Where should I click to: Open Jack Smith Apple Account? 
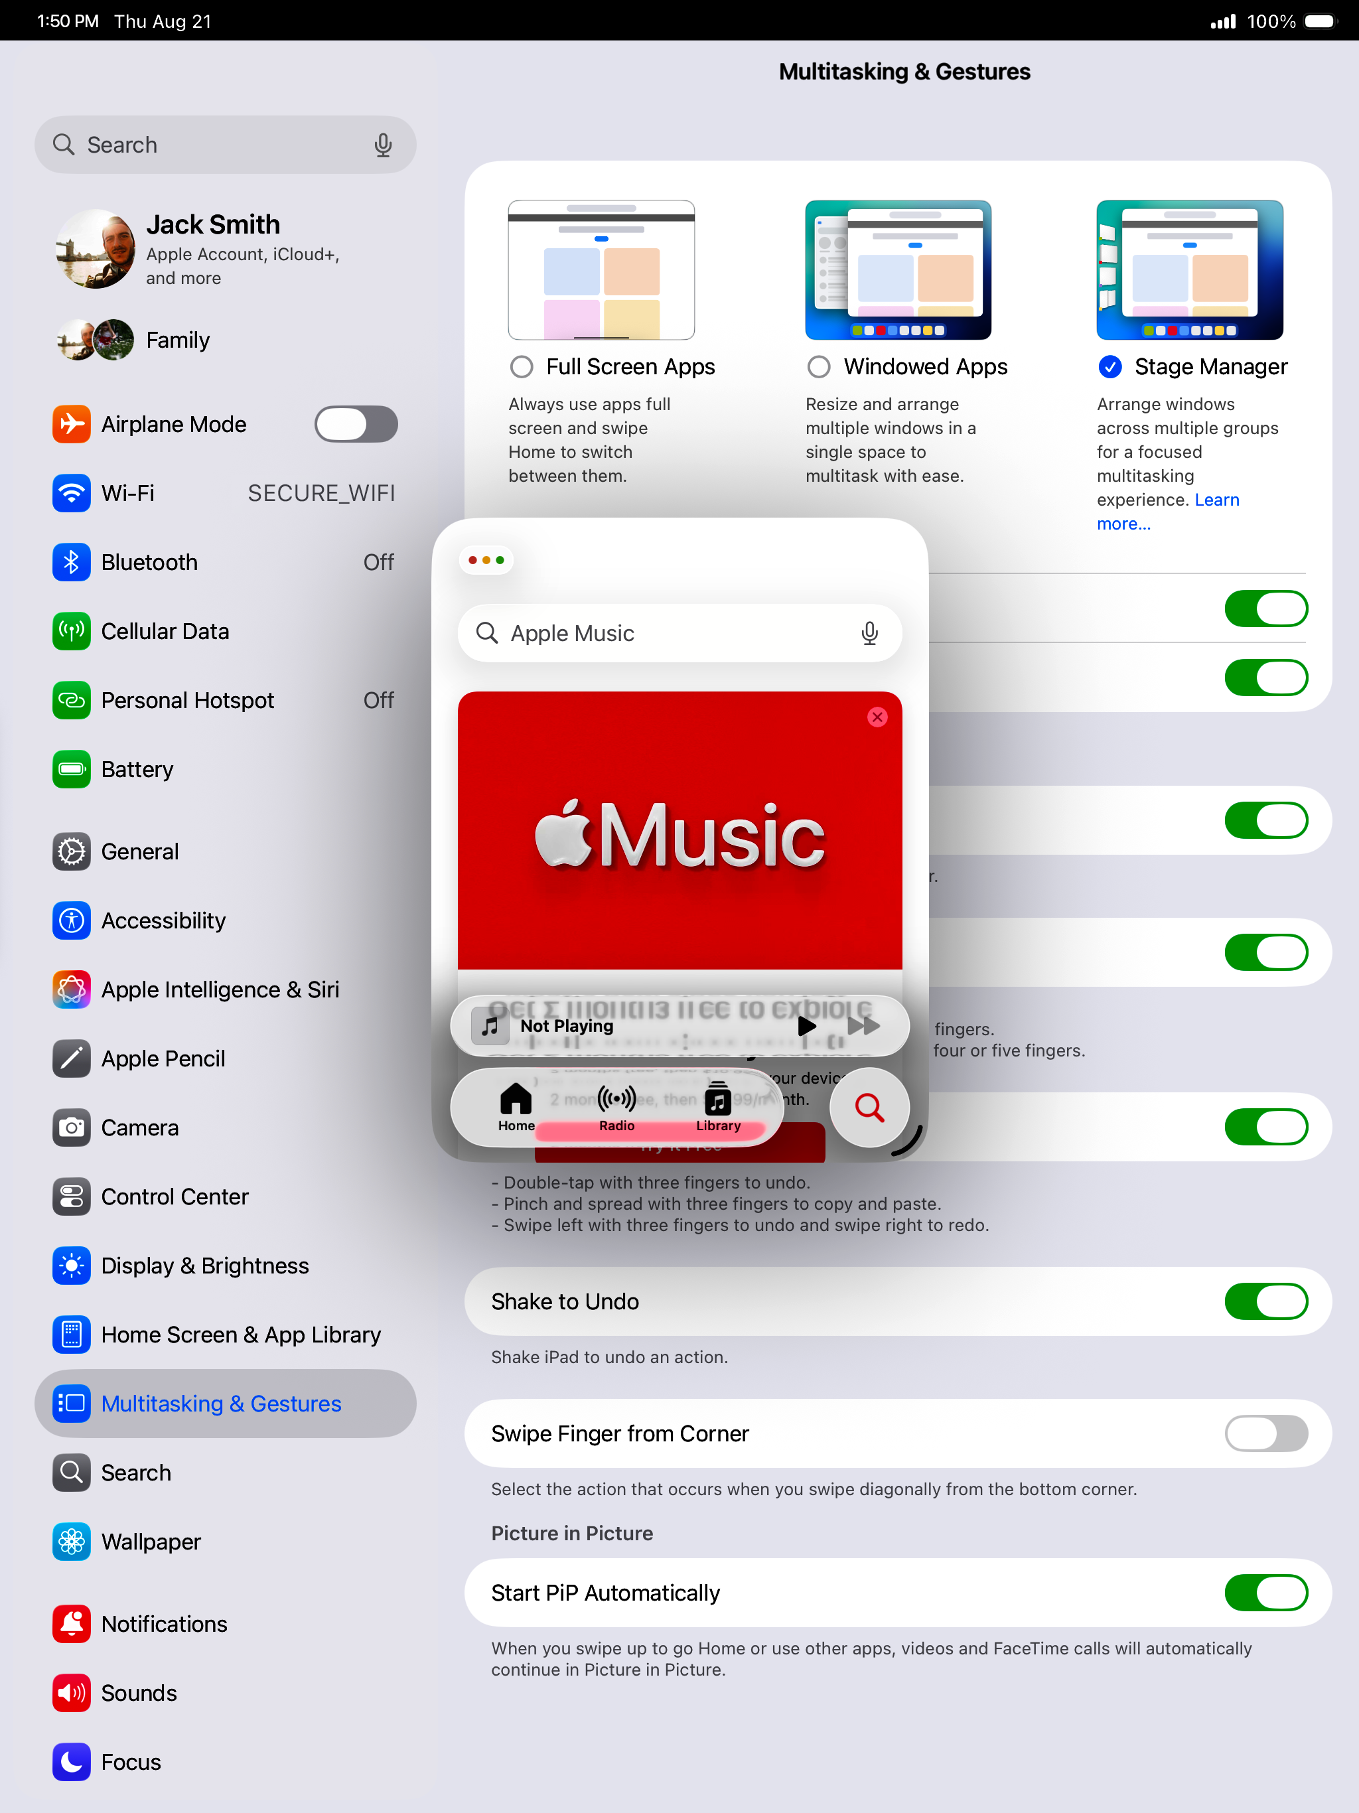coord(226,249)
